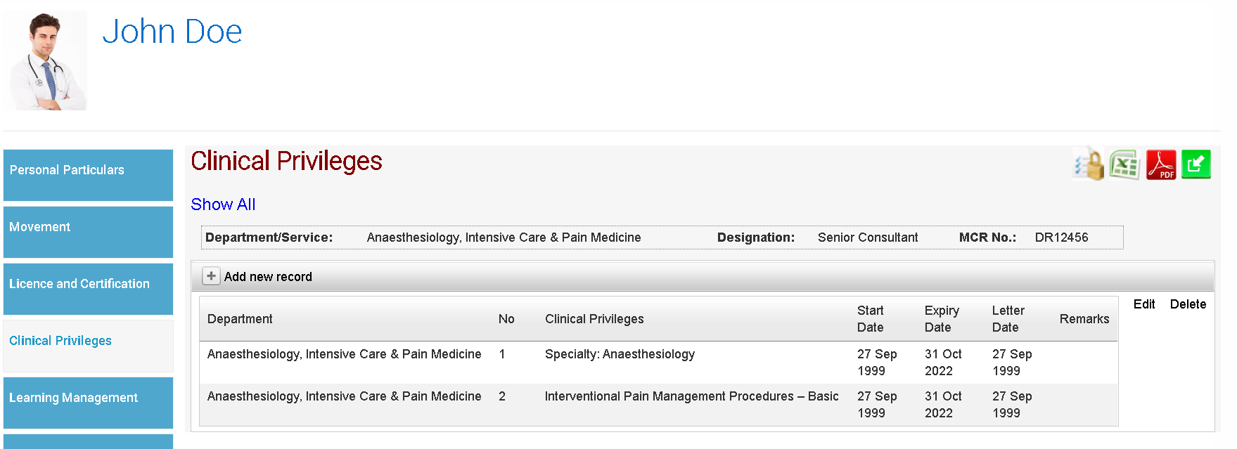
Task: Click the plus icon to add record
Action: [x=211, y=276]
